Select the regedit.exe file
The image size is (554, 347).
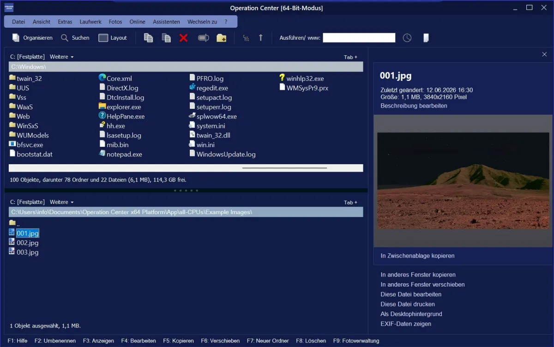point(209,88)
